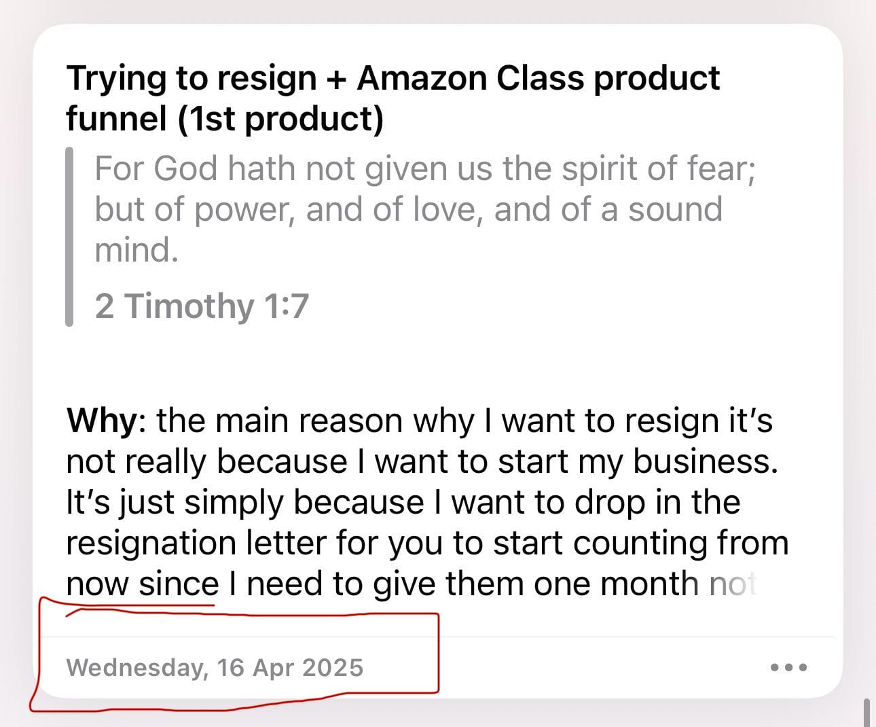Click "(1st product)" in the entry title
The height and width of the screenshot is (727, 876).
(280, 120)
